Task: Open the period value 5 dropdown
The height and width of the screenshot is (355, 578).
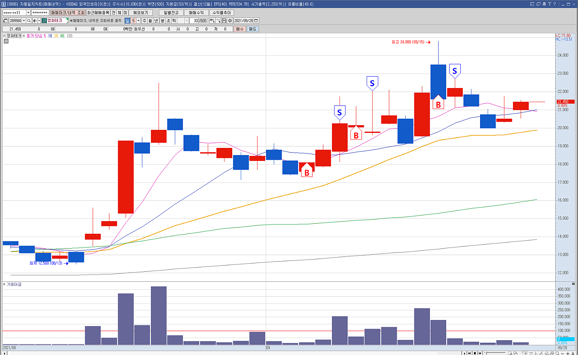Action: pos(138,21)
